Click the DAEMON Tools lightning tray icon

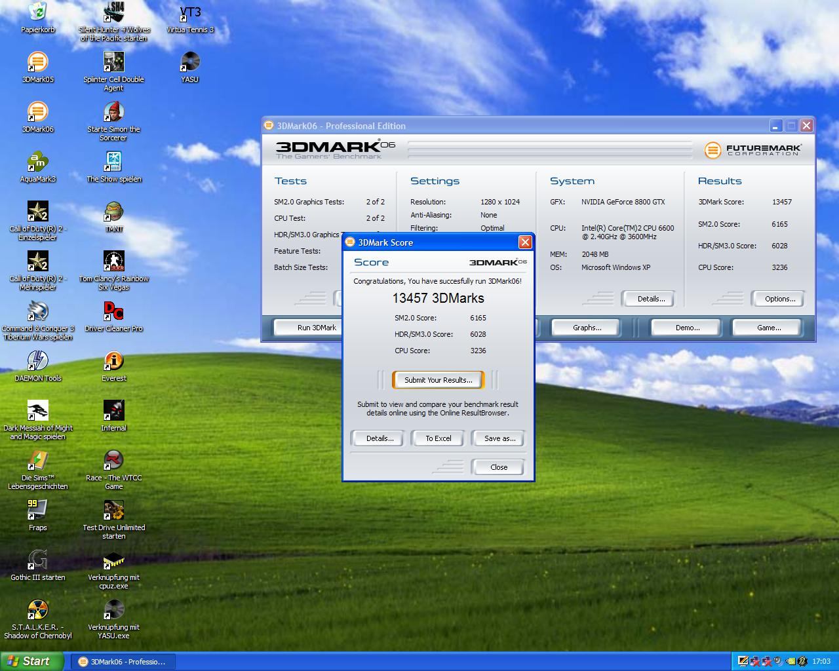coord(802,661)
